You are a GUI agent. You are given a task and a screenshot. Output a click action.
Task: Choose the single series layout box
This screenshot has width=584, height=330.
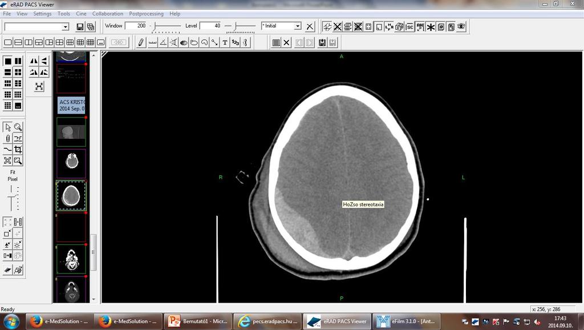pyautogui.click(x=8, y=42)
